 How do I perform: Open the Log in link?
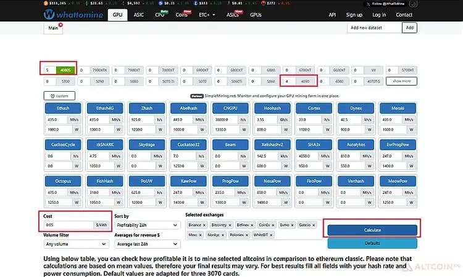coord(379,15)
